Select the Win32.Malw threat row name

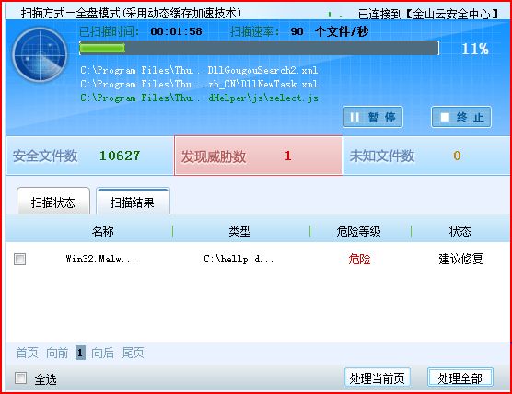click(x=100, y=260)
